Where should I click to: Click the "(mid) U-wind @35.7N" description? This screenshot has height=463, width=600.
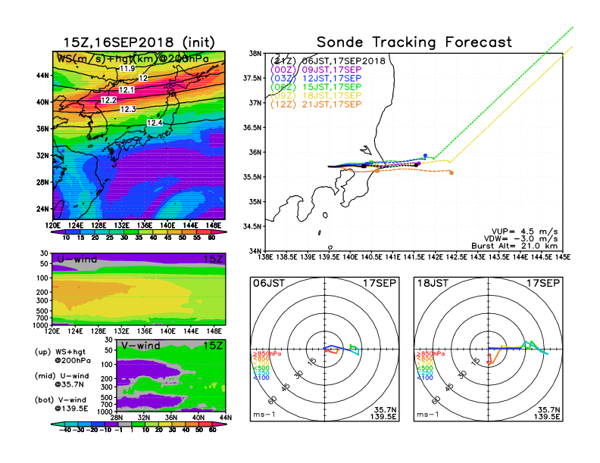[x=61, y=380]
